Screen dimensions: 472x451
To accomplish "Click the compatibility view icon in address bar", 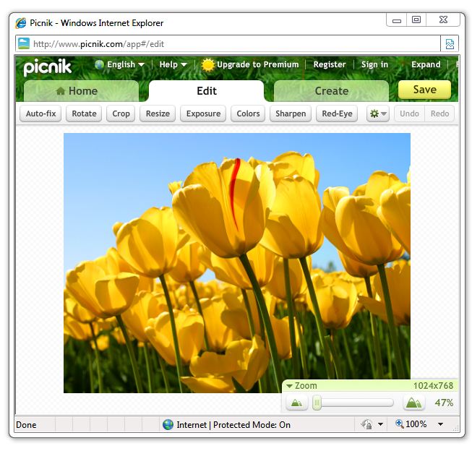I will pos(450,44).
